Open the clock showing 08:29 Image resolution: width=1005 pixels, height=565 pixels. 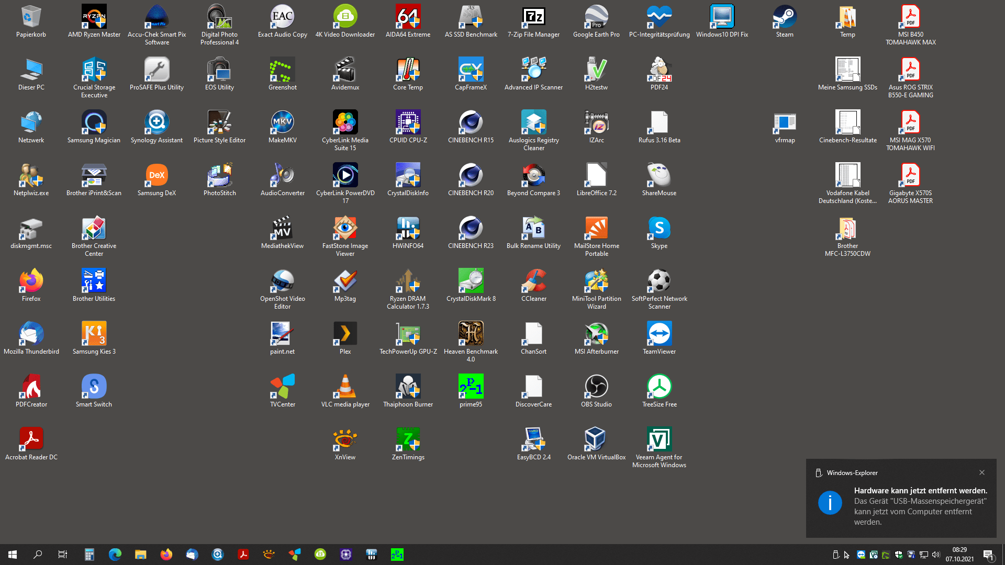pos(959,555)
